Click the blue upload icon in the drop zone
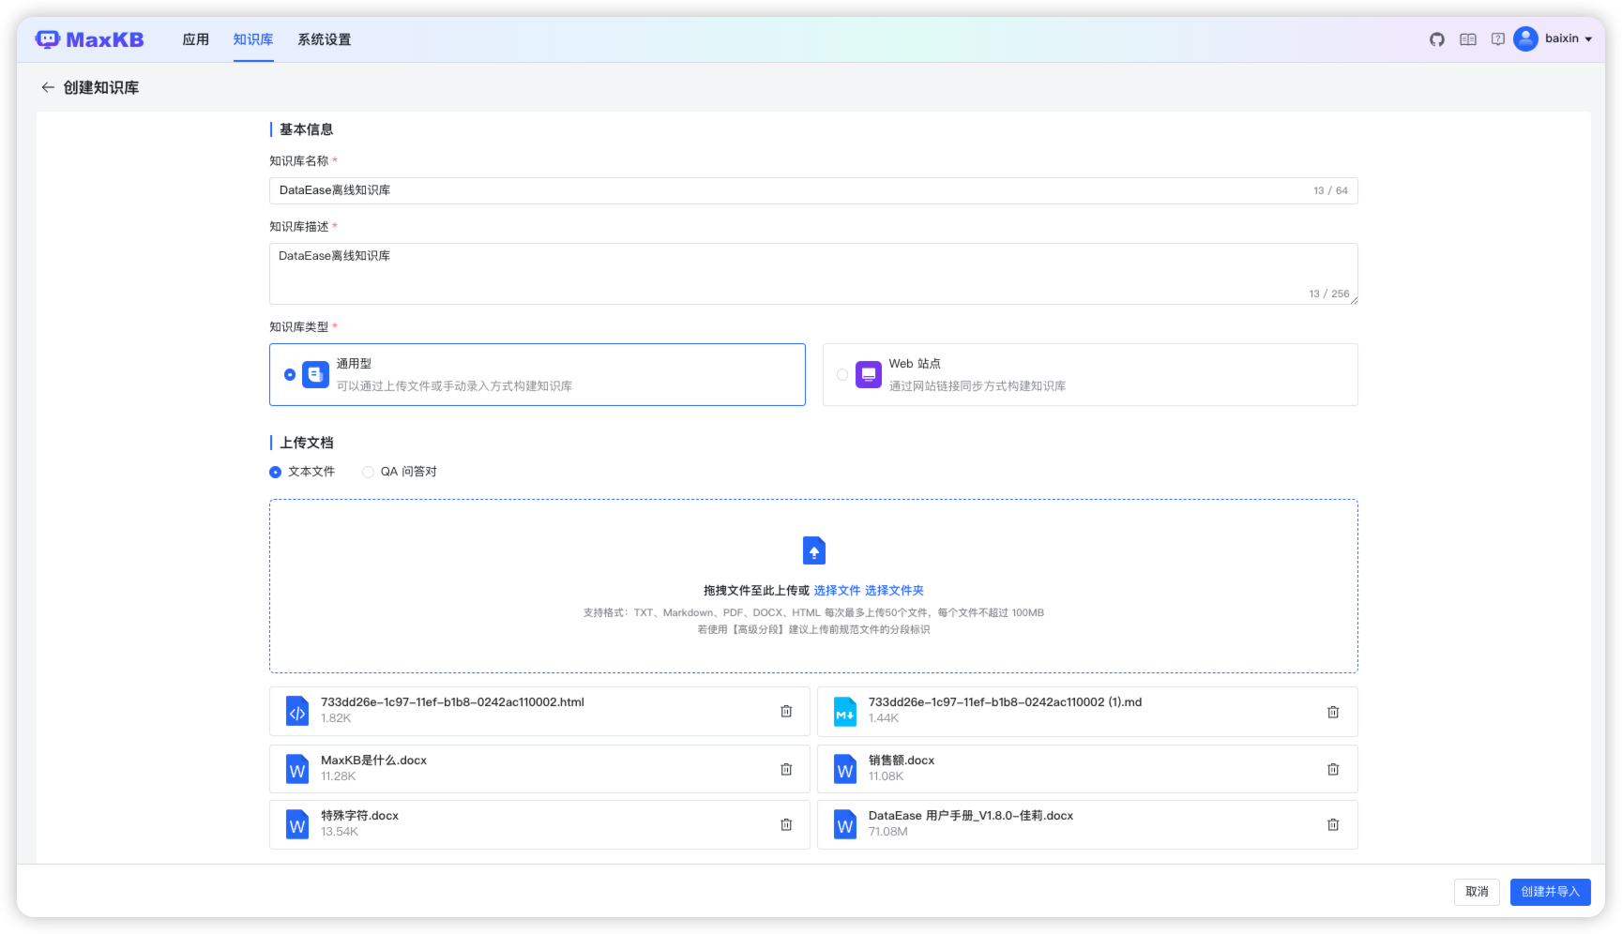The width and height of the screenshot is (1622, 934). coord(813,550)
